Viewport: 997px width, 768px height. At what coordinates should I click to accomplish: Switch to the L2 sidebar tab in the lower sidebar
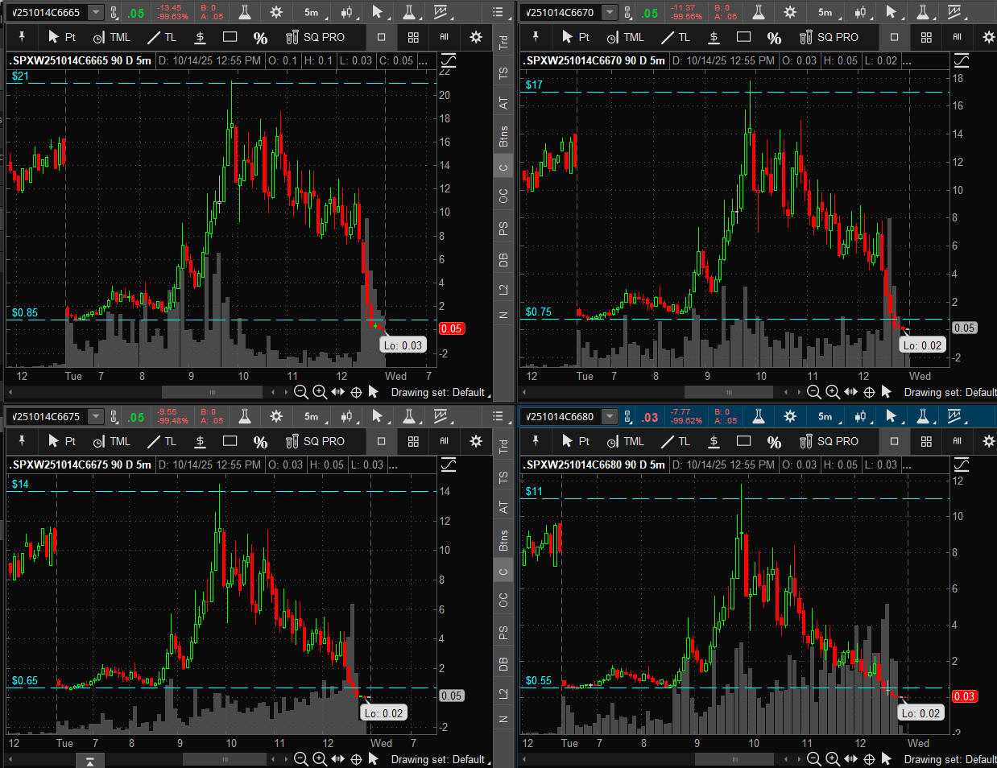pos(503,693)
